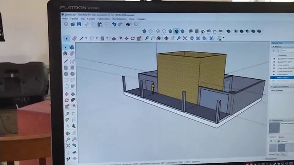Image resolution: width=294 pixels, height=165 pixels.
Task: Select Eraser tool in horizontal toolbar
Action: pyautogui.click(x=74, y=38)
